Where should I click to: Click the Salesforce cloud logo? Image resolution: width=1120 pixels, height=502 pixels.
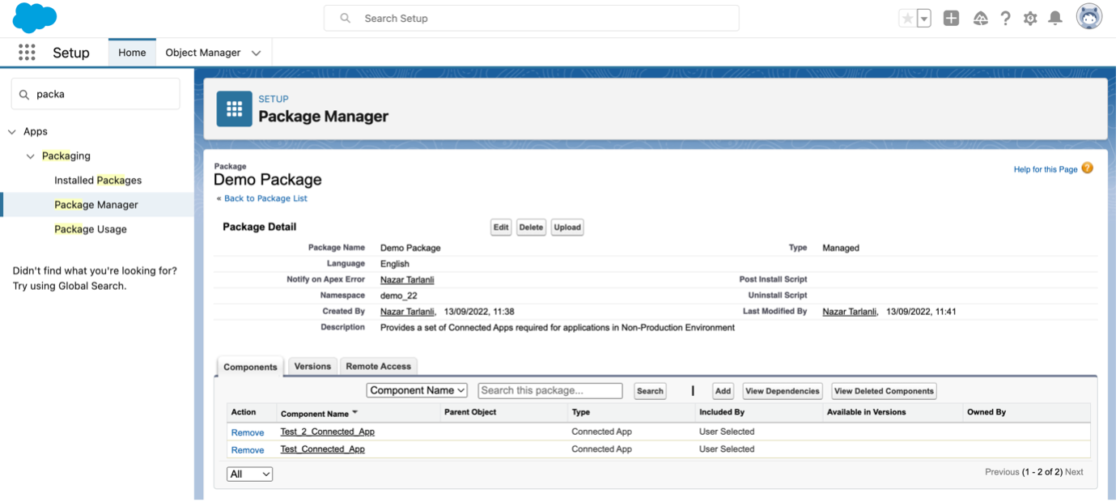click(35, 18)
